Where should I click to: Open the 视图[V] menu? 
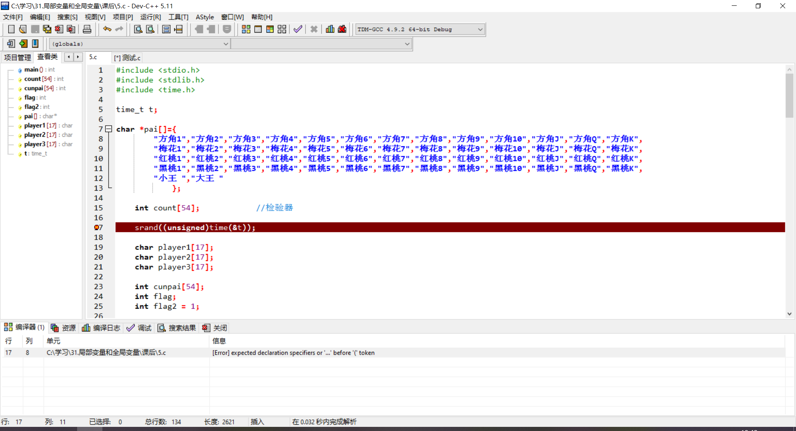(95, 17)
